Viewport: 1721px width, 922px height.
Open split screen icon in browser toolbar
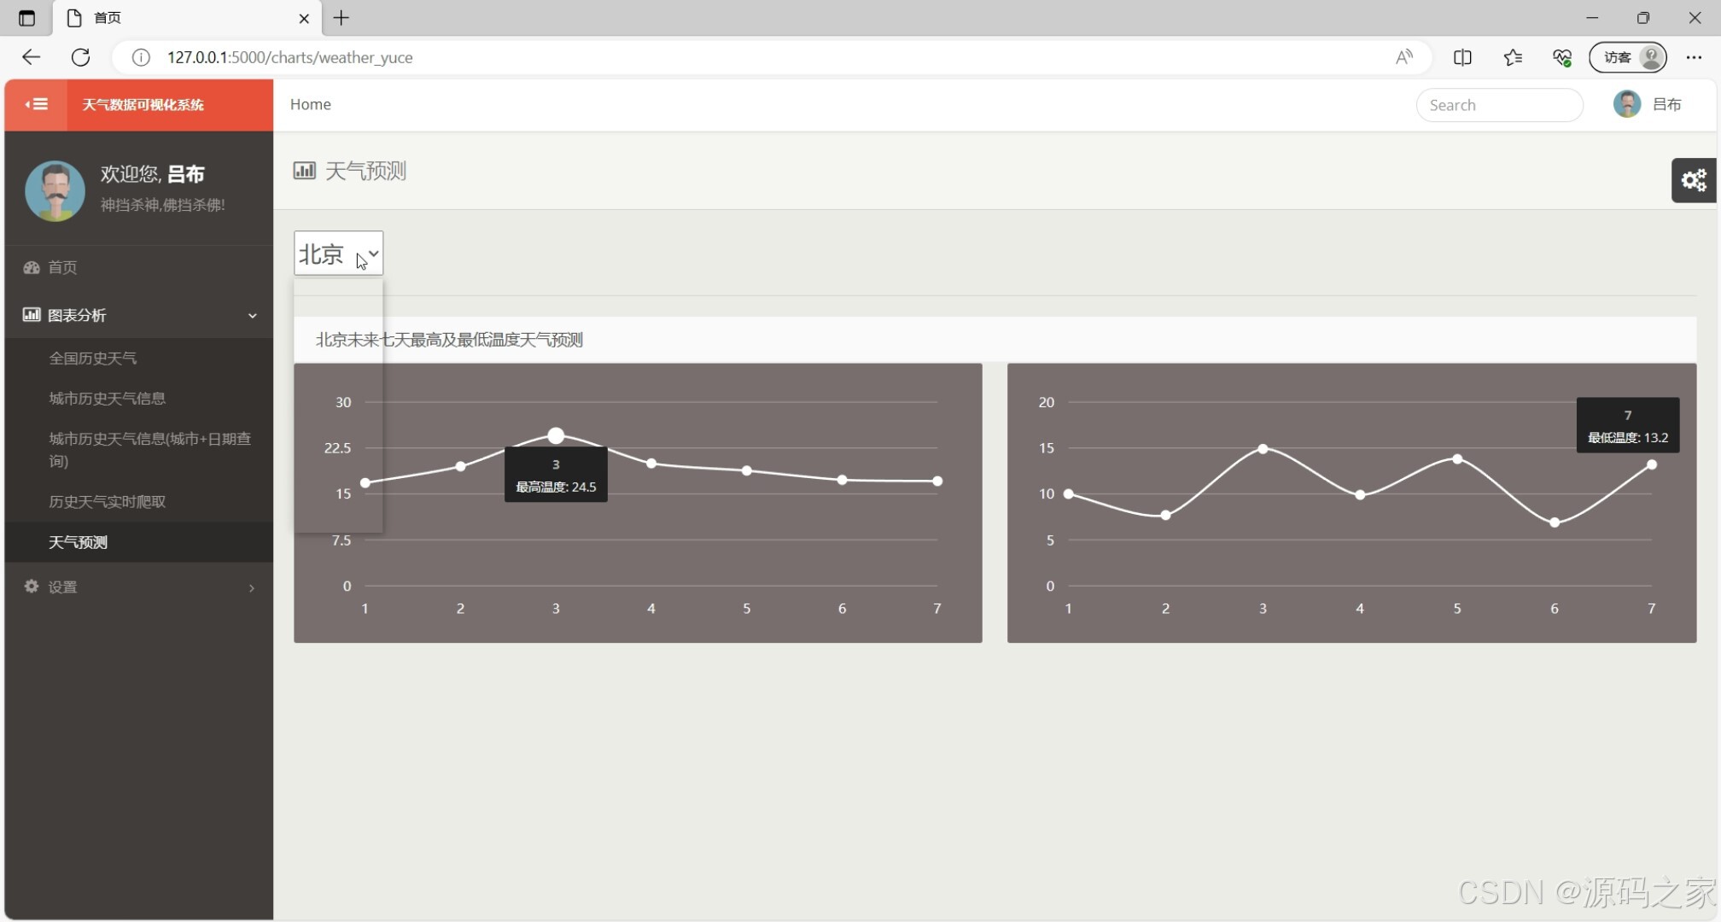pos(1462,57)
